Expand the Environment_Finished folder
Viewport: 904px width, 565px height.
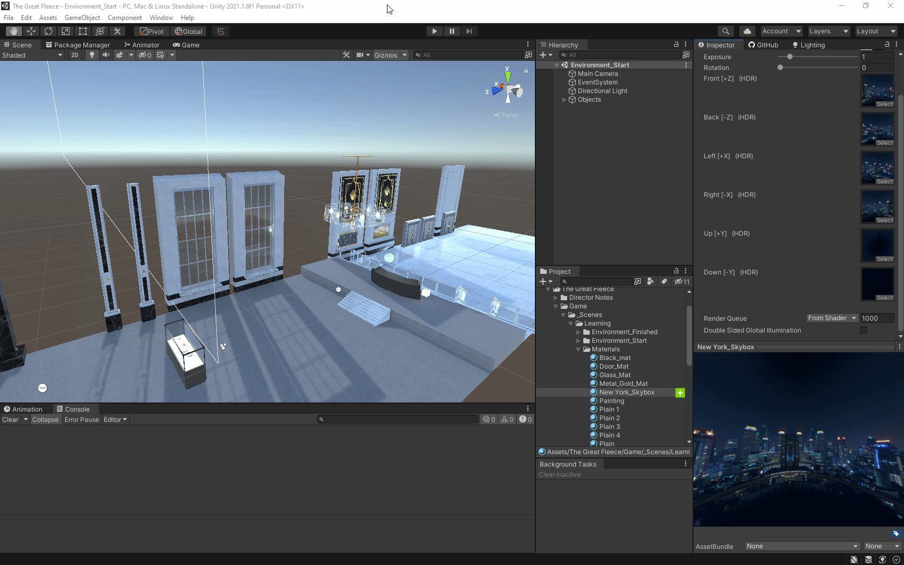(x=578, y=332)
